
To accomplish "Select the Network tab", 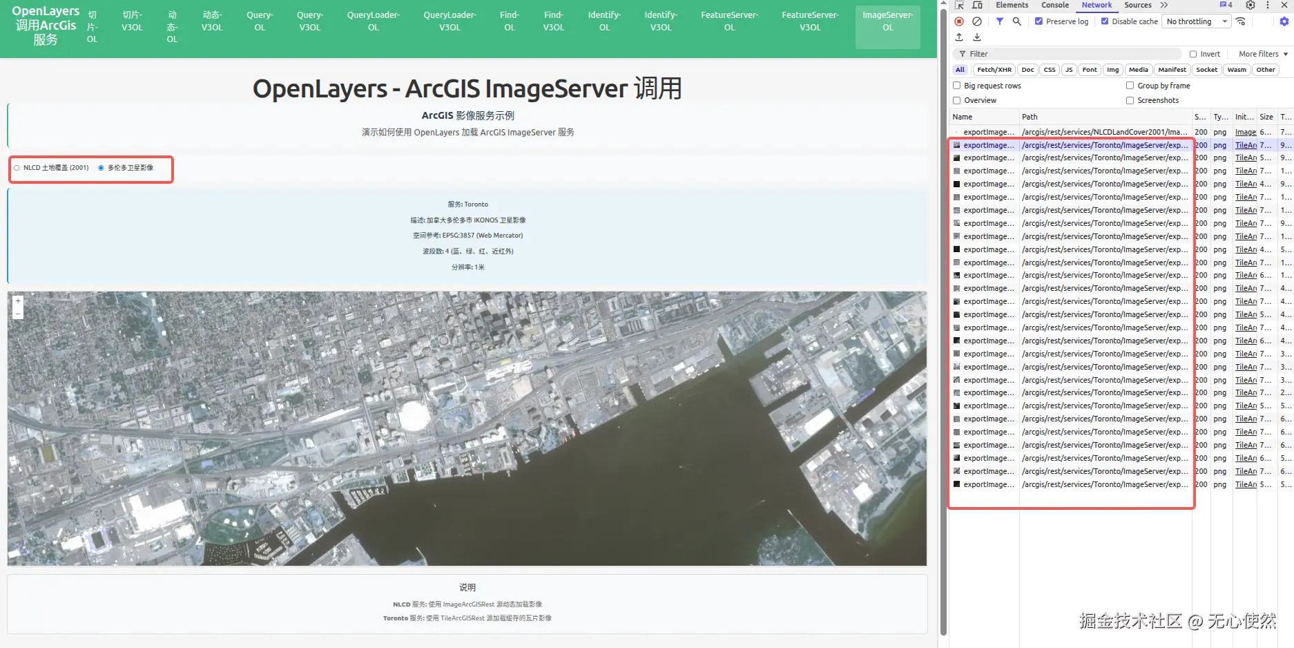I will 1097,5.
